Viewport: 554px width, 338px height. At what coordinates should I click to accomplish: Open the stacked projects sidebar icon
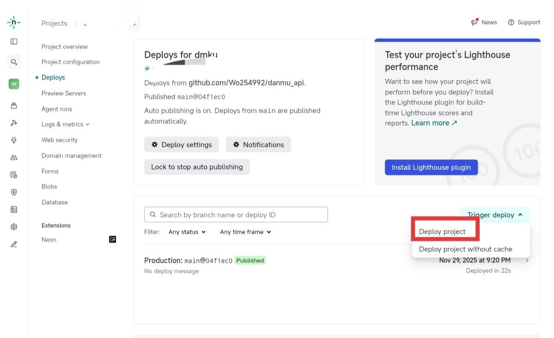(14, 106)
